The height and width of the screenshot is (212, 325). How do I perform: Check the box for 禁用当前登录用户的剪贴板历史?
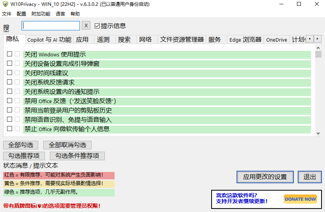9,110
